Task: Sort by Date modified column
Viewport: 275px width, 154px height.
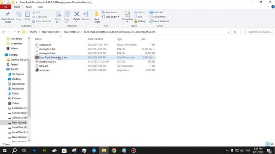Action: (x=95, y=39)
